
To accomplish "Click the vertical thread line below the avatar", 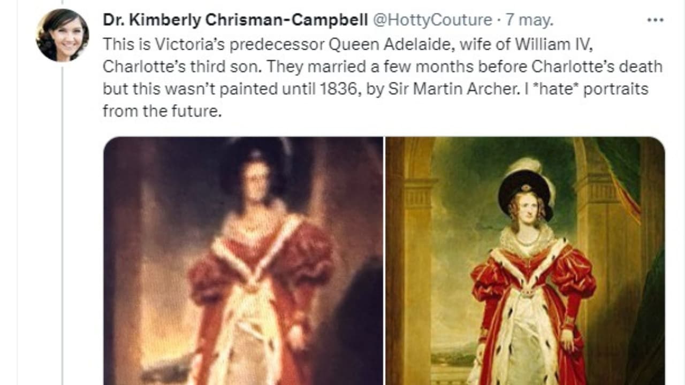I will 63,214.
